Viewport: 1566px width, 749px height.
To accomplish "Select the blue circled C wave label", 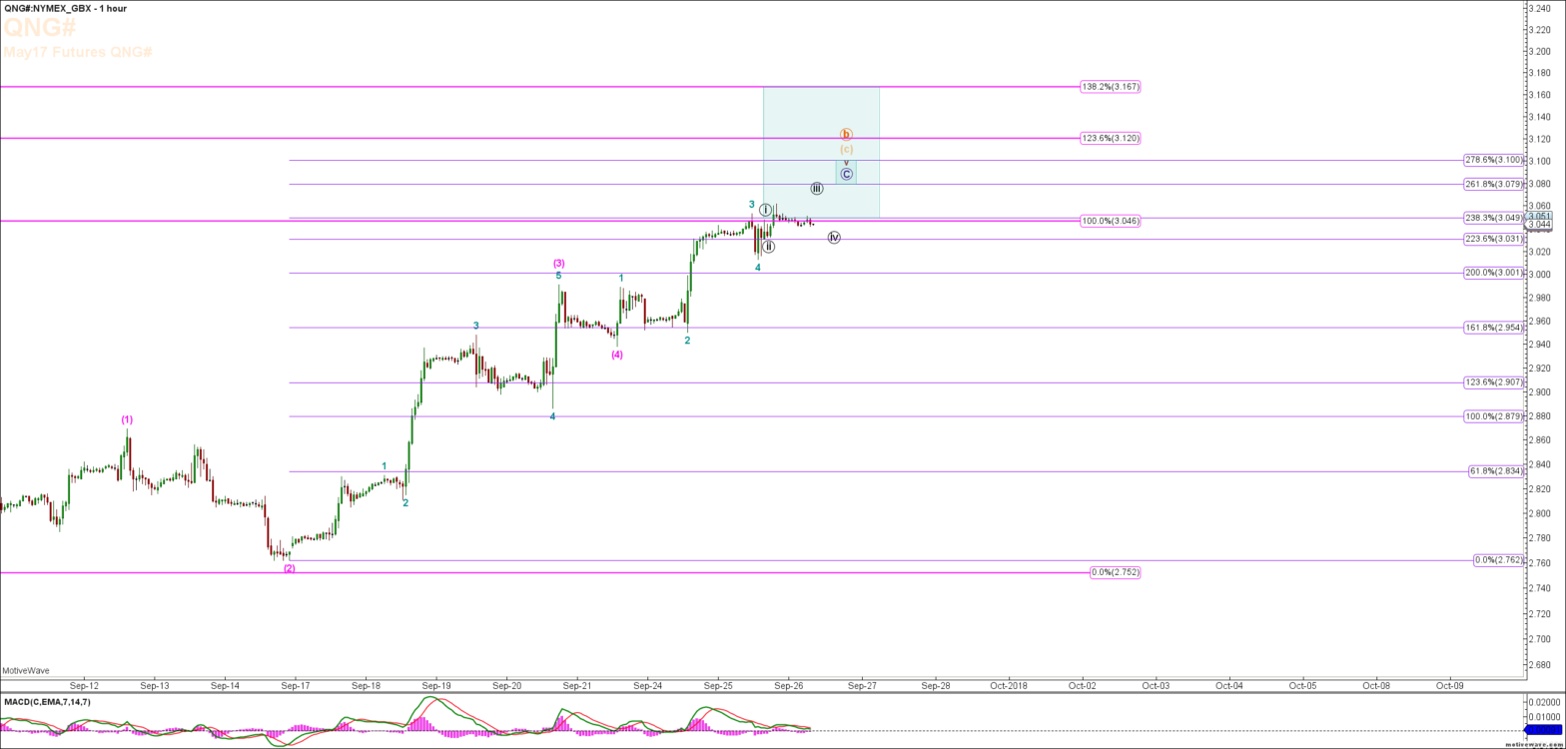I will 846,174.
